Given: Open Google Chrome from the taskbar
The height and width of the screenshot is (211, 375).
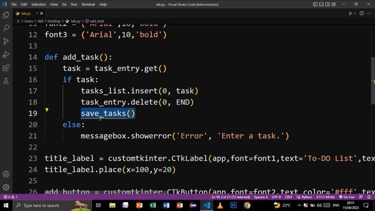Looking at the screenshot, I should pos(247,205).
